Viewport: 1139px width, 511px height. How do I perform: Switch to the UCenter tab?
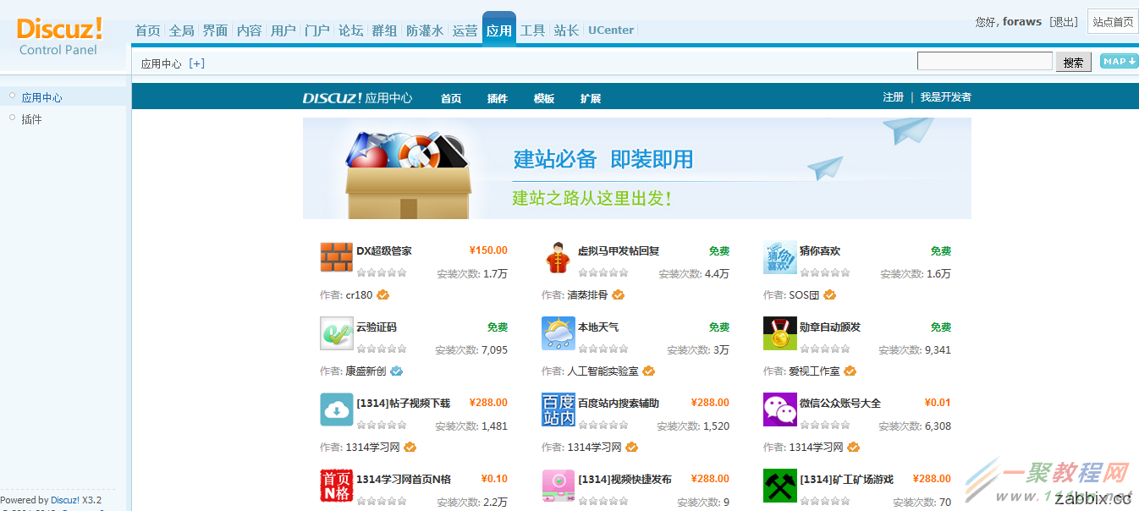click(x=611, y=30)
